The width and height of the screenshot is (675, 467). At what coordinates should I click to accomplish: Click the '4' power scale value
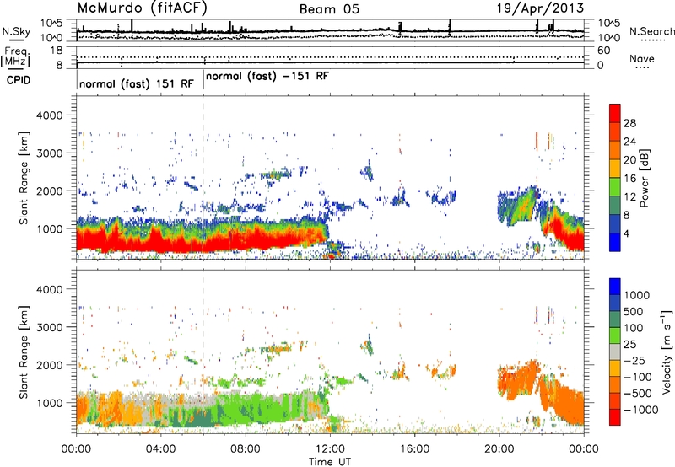[626, 233]
